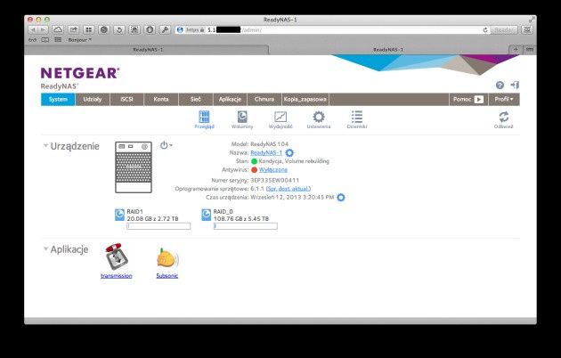Switch to the Kopia_zapasowa tab
Image resolution: width=561 pixels, height=358 pixels.
(x=305, y=100)
